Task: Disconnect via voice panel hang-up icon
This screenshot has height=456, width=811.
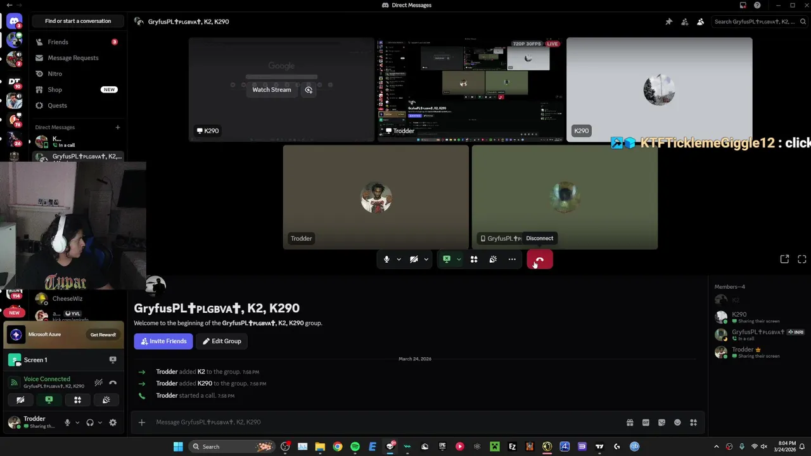Action: pyautogui.click(x=113, y=383)
